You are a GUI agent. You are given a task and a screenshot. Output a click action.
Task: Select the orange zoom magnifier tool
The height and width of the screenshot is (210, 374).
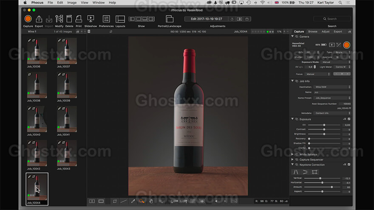click(142, 201)
